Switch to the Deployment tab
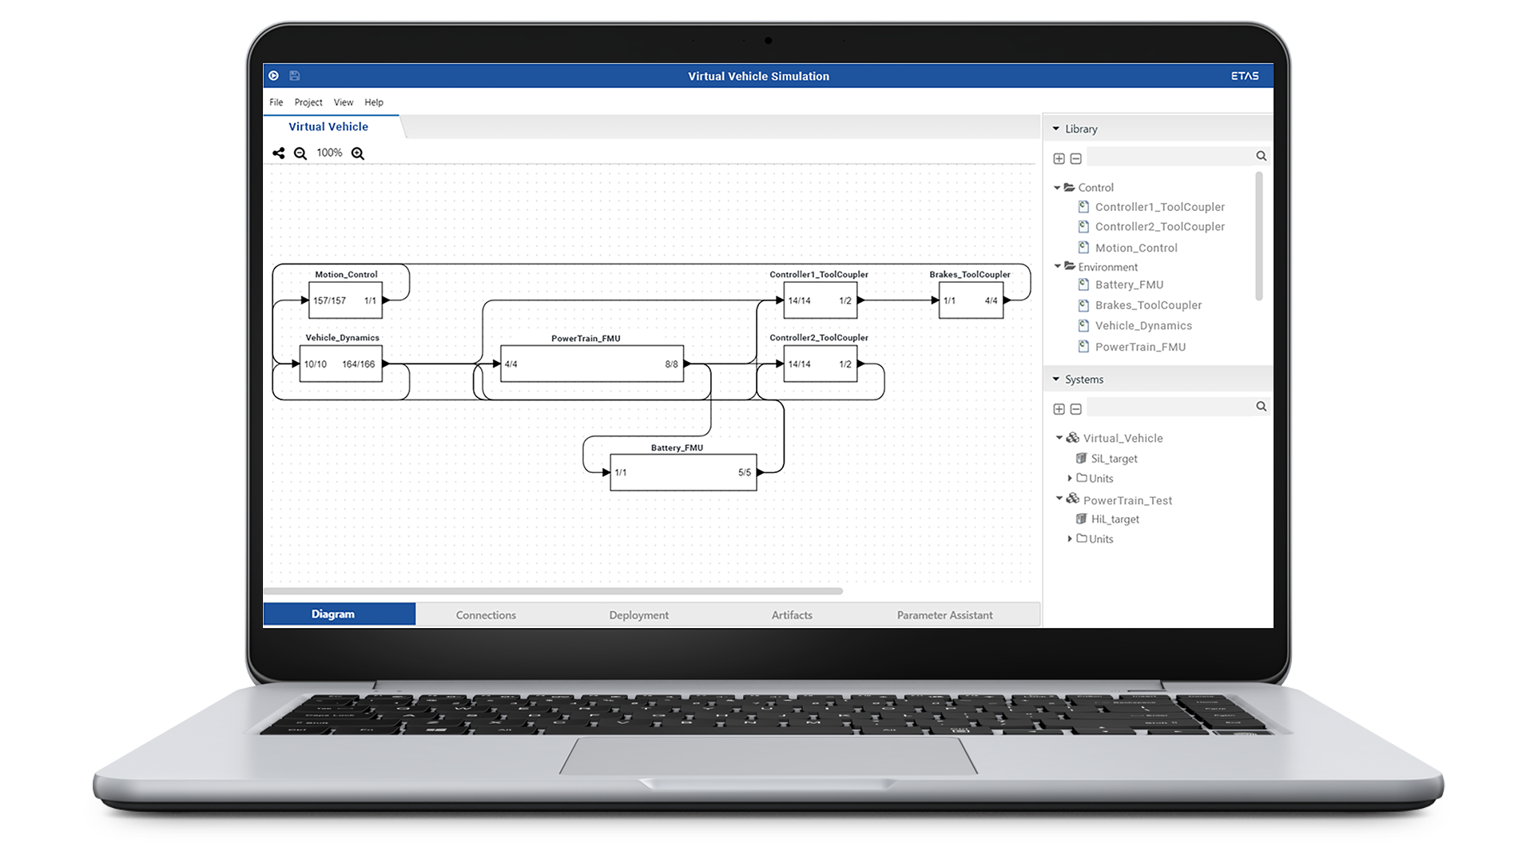Image resolution: width=1534 pixels, height=863 pixels. point(638,614)
